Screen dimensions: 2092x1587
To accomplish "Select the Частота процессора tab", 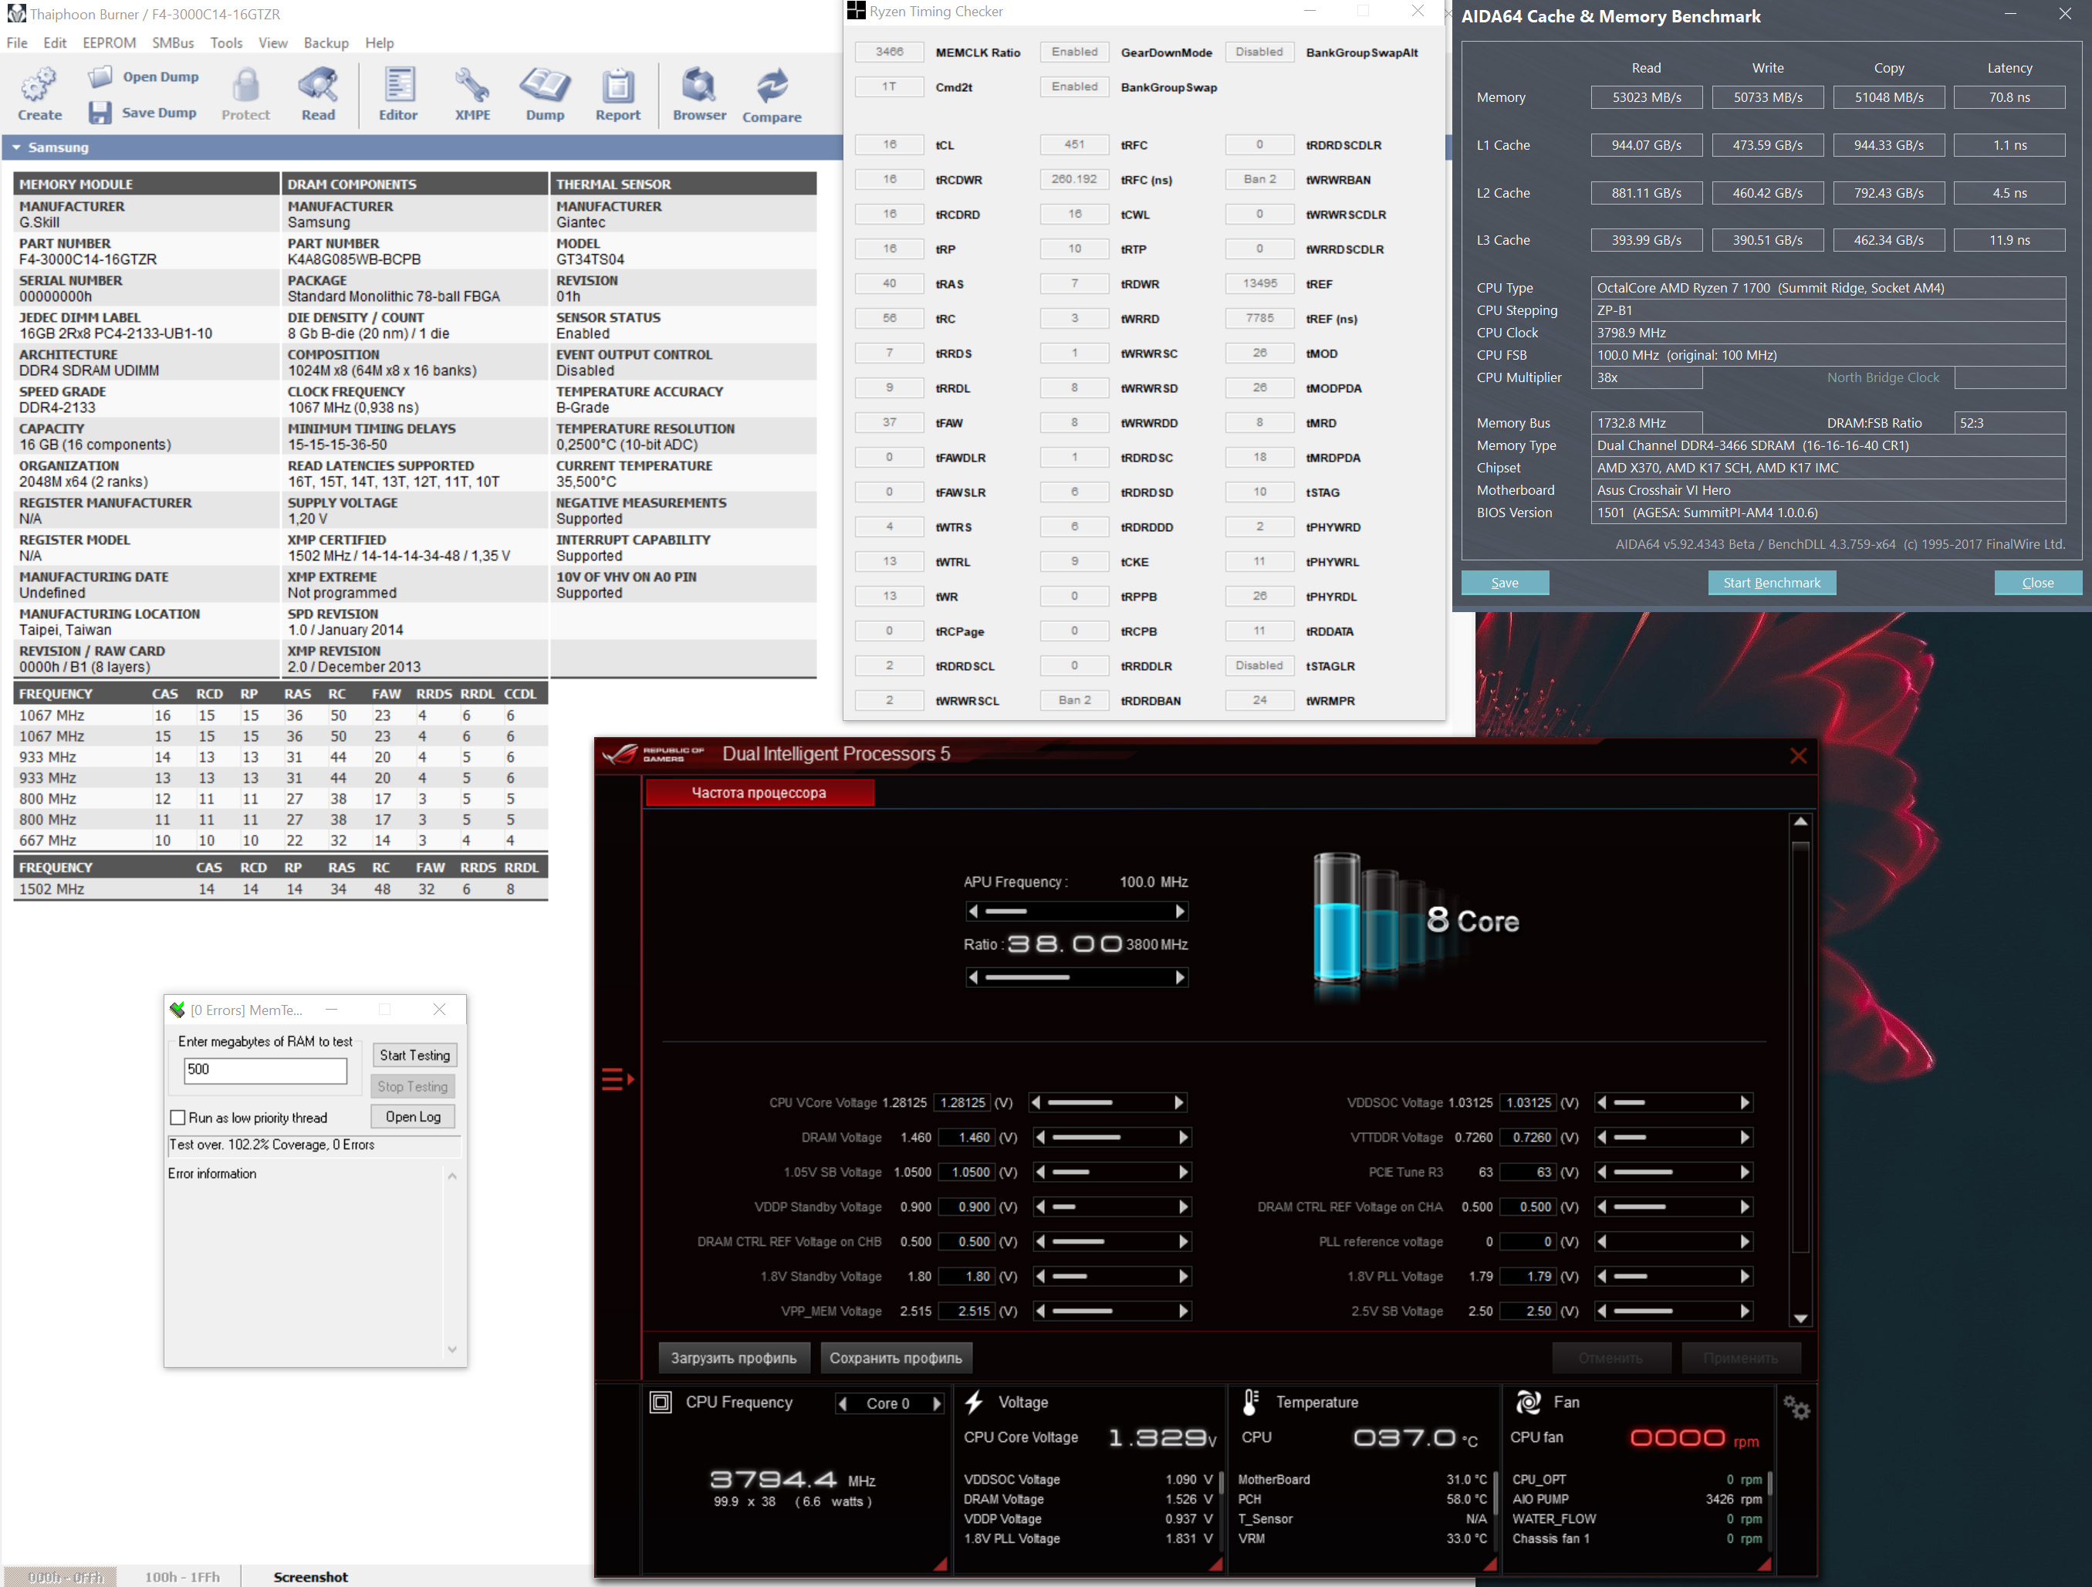I will click(x=759, y=793).
